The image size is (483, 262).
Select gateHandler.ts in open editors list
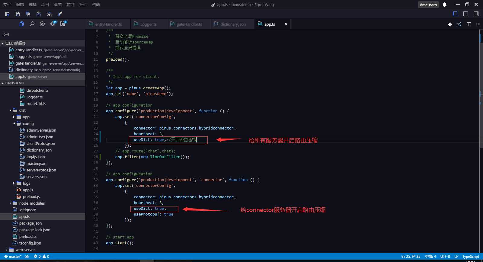coord(43,63)
